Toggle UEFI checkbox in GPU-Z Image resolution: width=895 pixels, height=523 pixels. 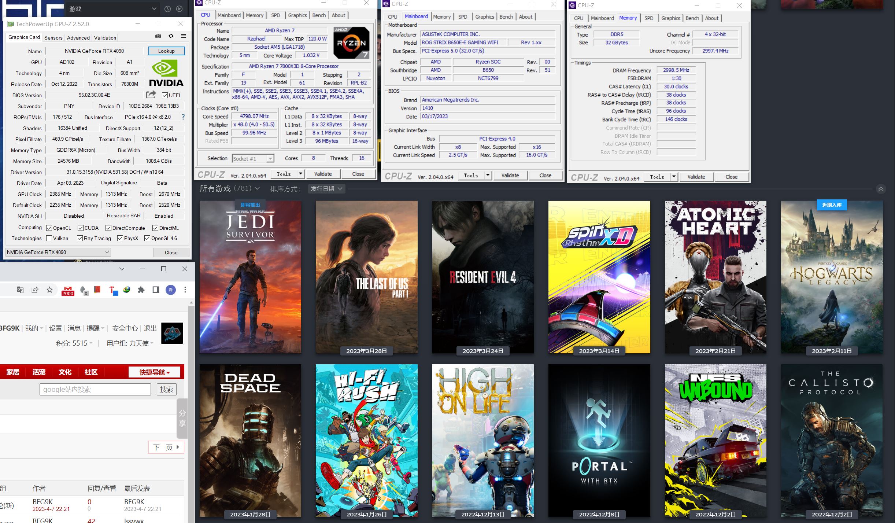(165, 95)
